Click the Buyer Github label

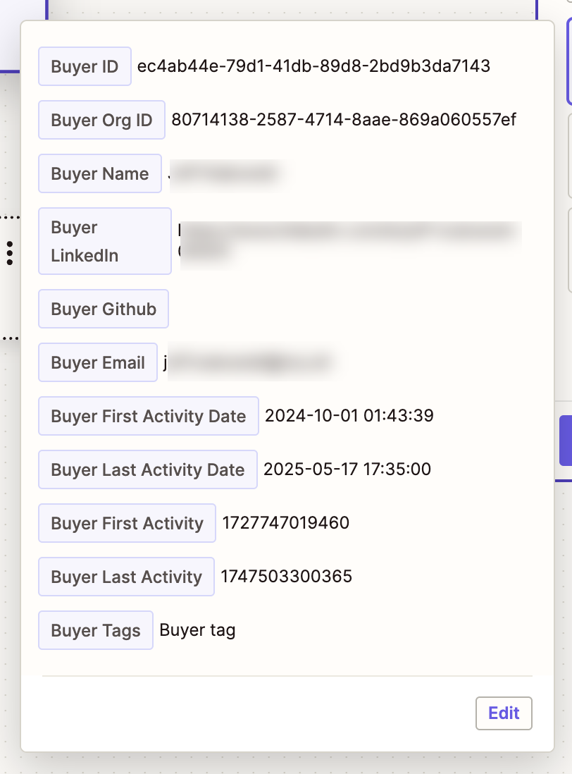(104, 309)
